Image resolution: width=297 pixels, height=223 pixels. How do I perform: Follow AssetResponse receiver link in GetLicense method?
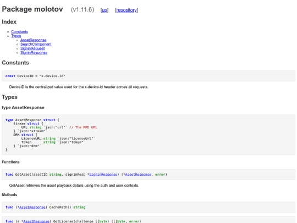click(x=36, y=221)
